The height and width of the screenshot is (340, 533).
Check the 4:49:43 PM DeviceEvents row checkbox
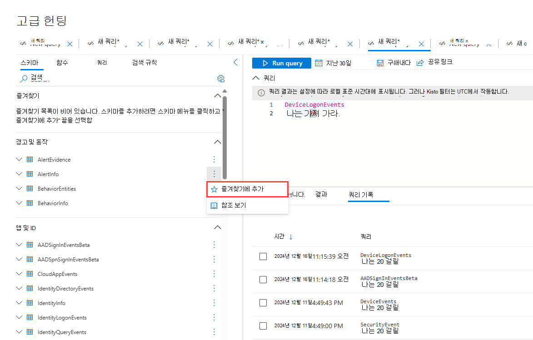(x=263, y=303)
